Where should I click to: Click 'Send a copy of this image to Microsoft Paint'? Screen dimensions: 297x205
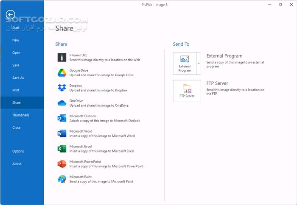[101, 182]
